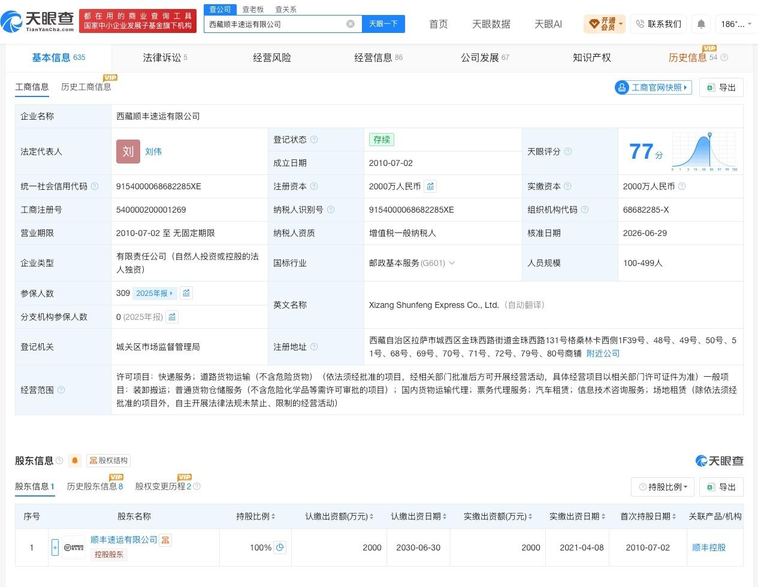
Task: Click the 天眼一下 search button
Action: tap(383, 24)
